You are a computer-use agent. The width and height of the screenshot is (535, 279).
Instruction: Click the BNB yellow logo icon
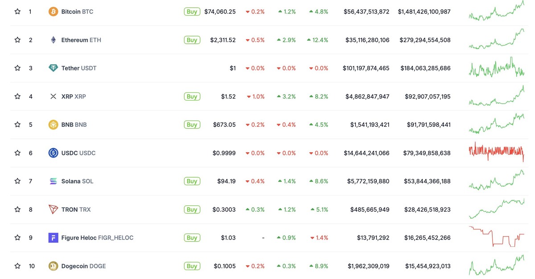point(53,125)
